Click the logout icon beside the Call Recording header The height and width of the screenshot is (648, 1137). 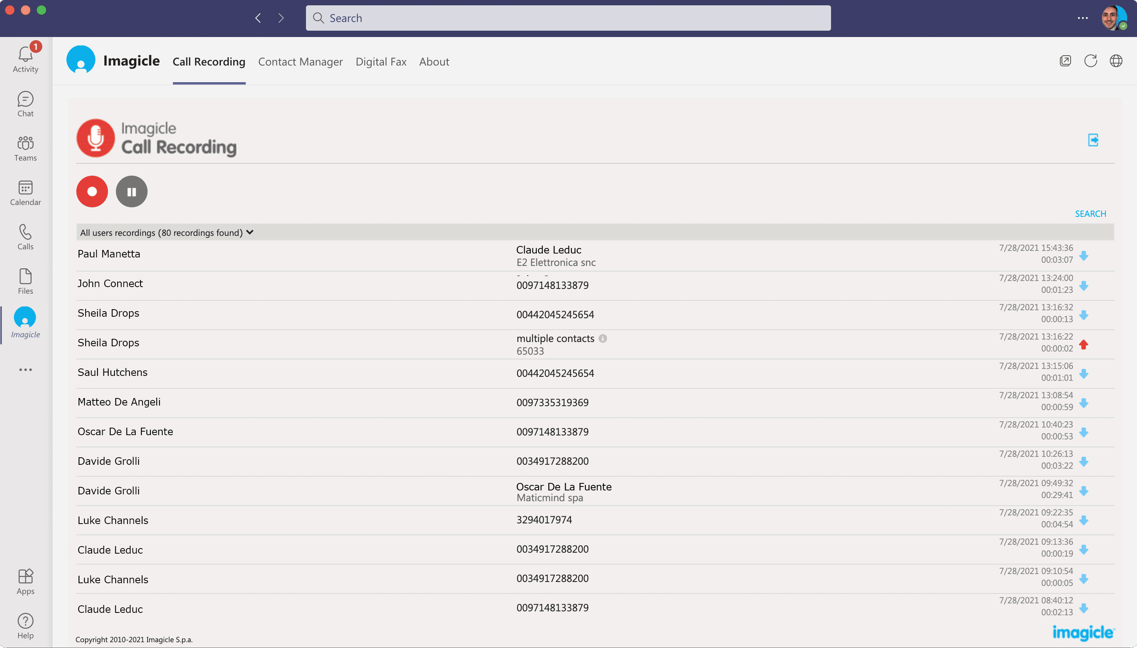pyautogui.click(x=1093, y=140)
